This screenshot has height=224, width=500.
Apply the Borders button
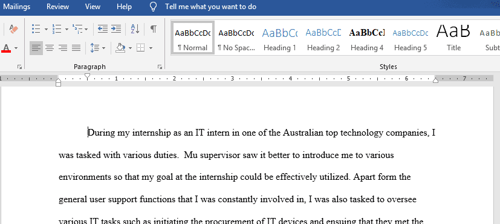point(141,48)
